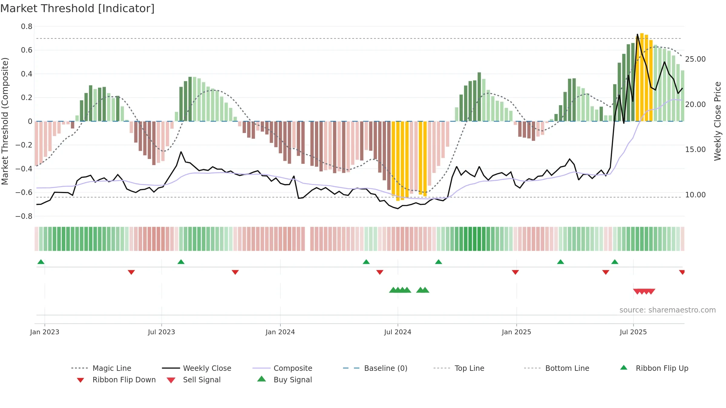The width and height of the screenshot is (726, 408).
Task: Click the Ribbon Flip Down triangle around Oct 2023
Action: (235, 272)
